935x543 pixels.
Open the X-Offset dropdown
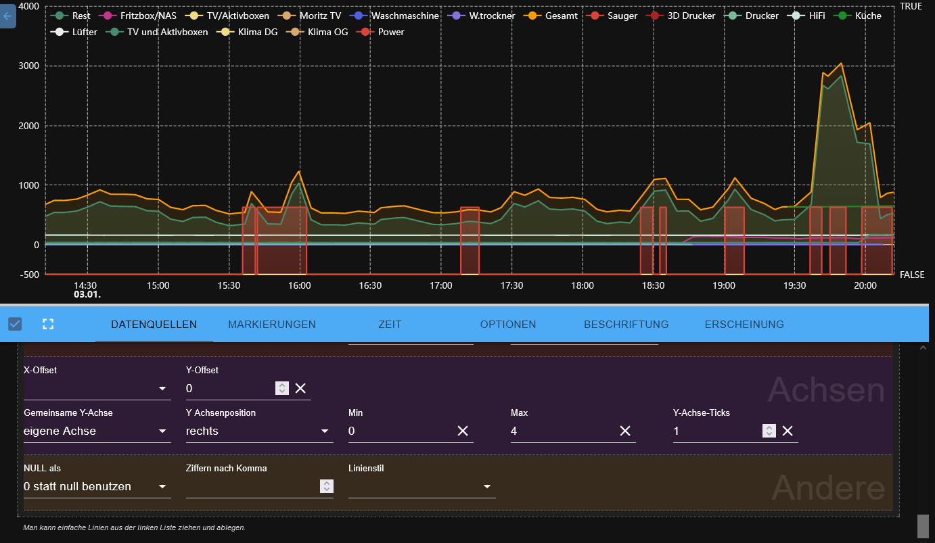coord(97,388)
